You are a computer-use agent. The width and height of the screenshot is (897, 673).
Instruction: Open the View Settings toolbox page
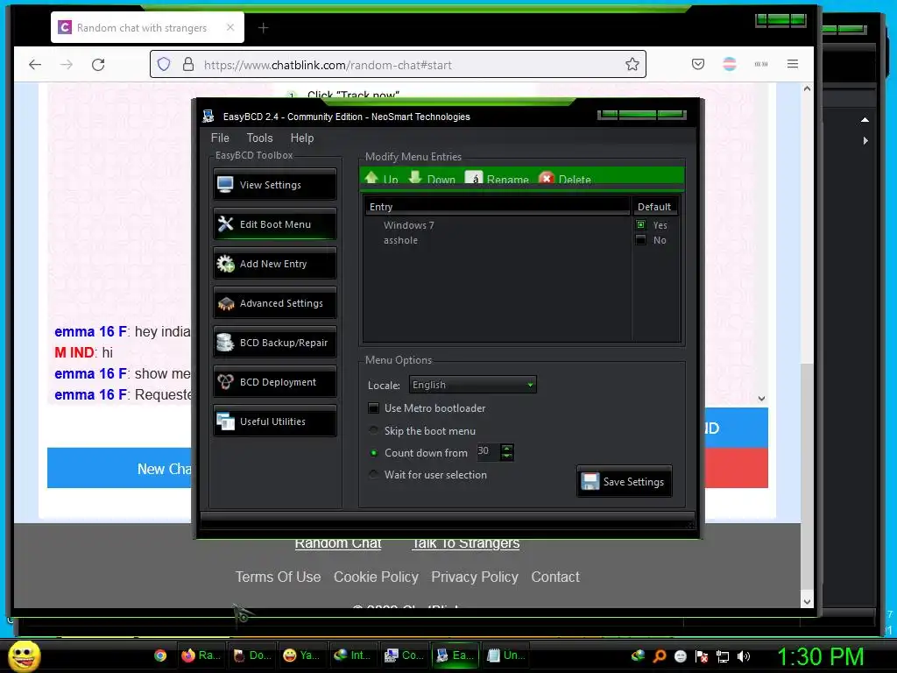[x=275, y=185]
